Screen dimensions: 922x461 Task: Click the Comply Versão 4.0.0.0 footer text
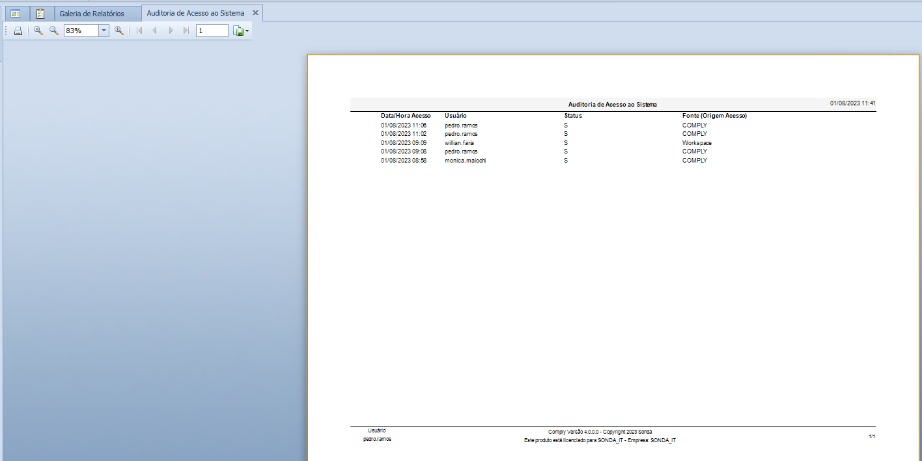coord(600,432)
